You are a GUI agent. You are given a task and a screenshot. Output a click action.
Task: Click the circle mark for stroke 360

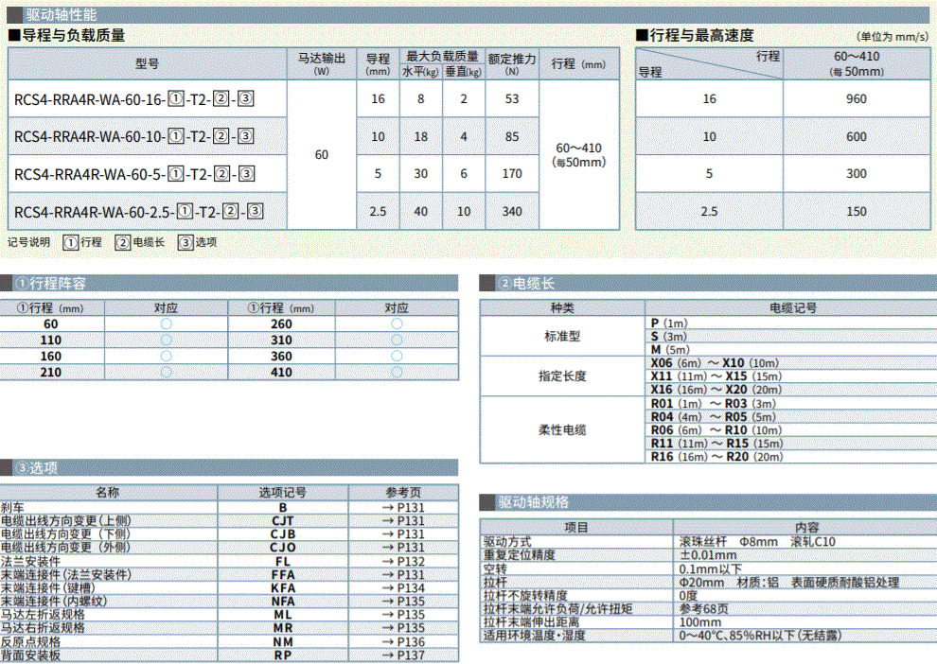397,356
